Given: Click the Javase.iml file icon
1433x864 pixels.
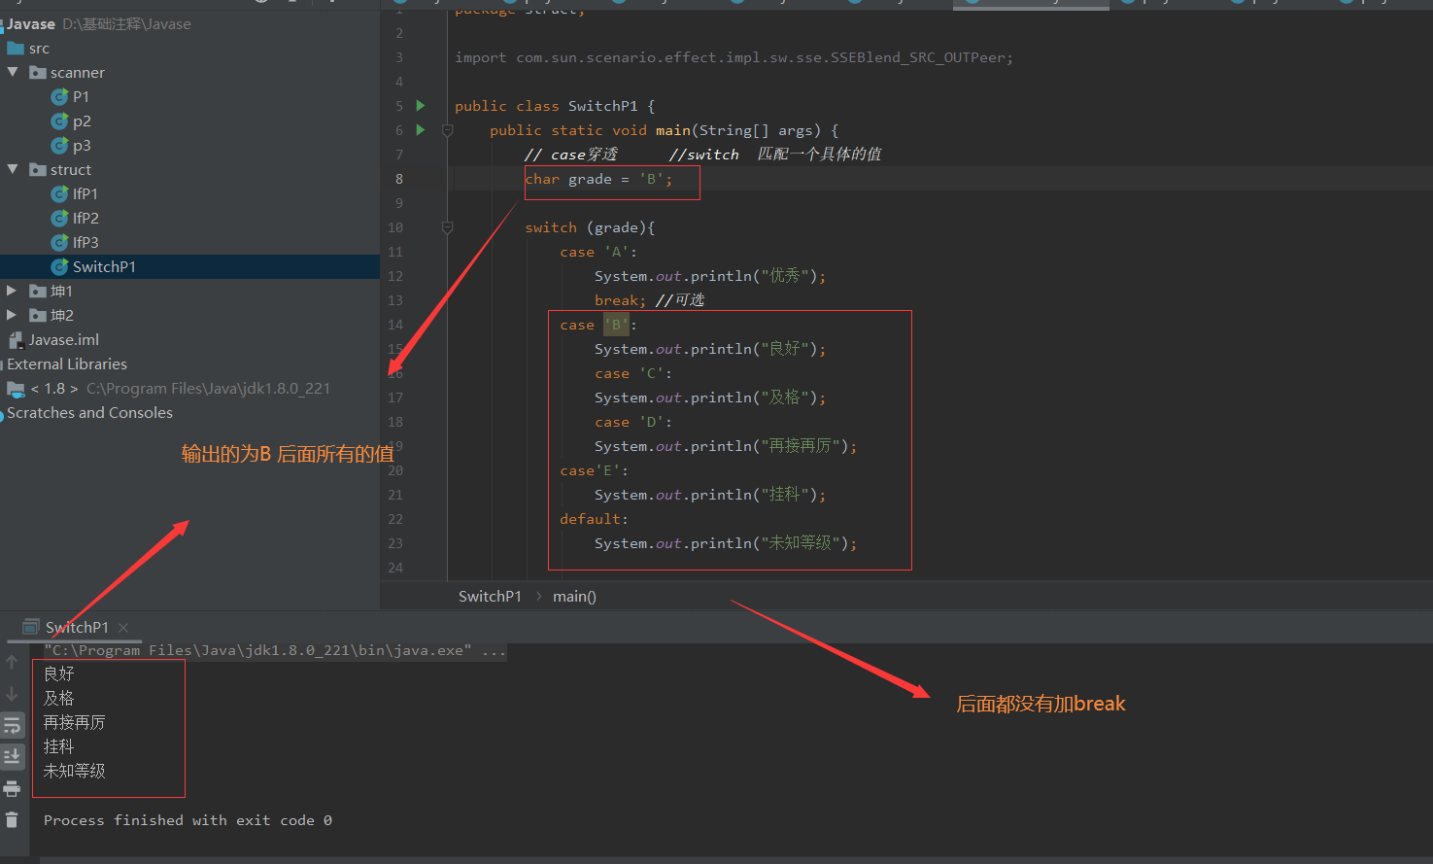Looking at the screenshot, I should 16,339.
